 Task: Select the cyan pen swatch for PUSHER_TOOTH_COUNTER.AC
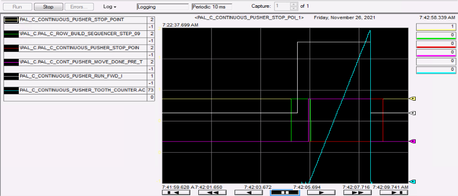coord(11,90)
